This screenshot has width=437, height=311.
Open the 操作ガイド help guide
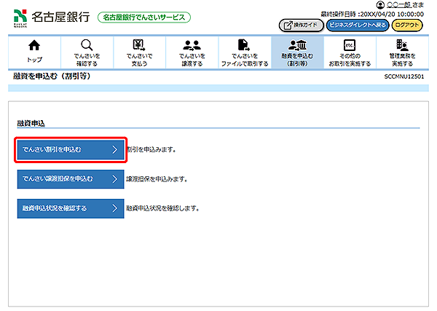point(301,25)
